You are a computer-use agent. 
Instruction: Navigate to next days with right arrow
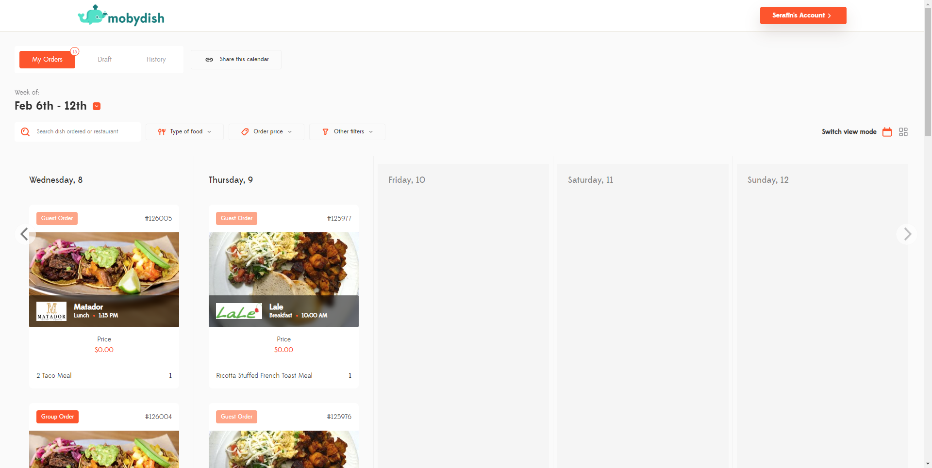(x=907, y=234)
